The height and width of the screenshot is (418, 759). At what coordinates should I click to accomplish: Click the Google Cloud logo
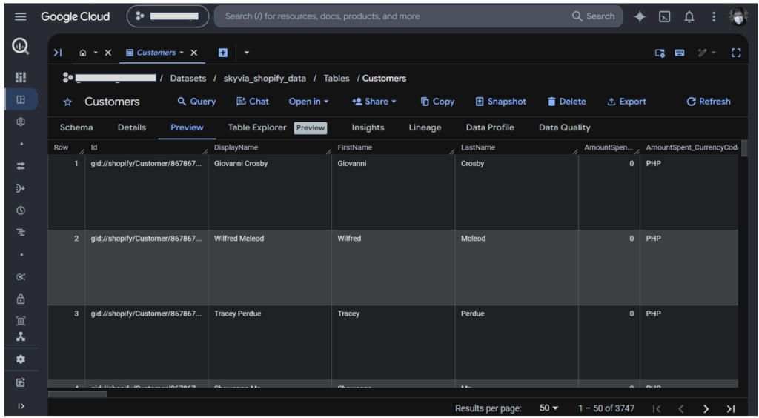75,16
